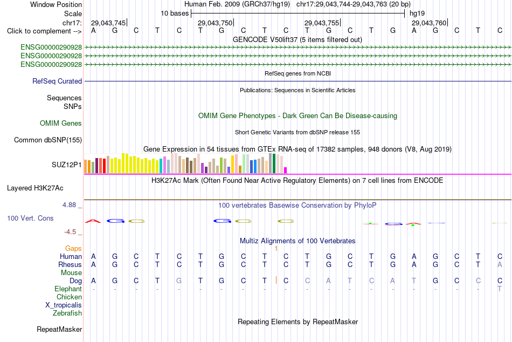Click the Chicken species label
Image resolution: width=512 pixels, height=342 pixels.
click(69, 297)
